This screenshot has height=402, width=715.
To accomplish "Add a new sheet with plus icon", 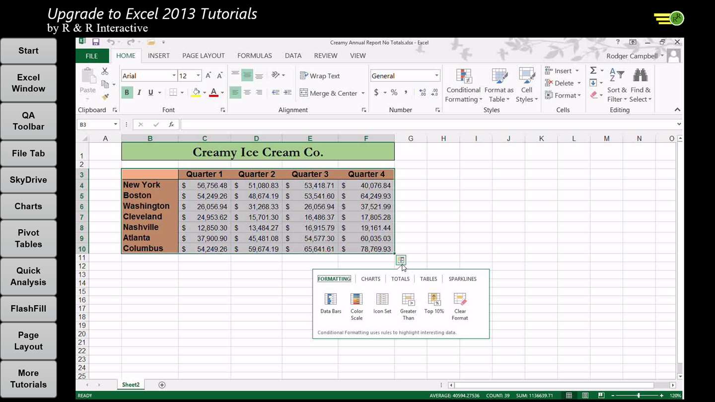I will pyautogui.click(x=162, y=385).
